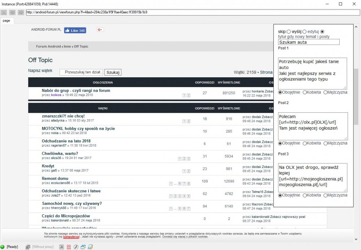
Task: Click the cascading windows icon in status bar
Action: [x=83, y=247]
